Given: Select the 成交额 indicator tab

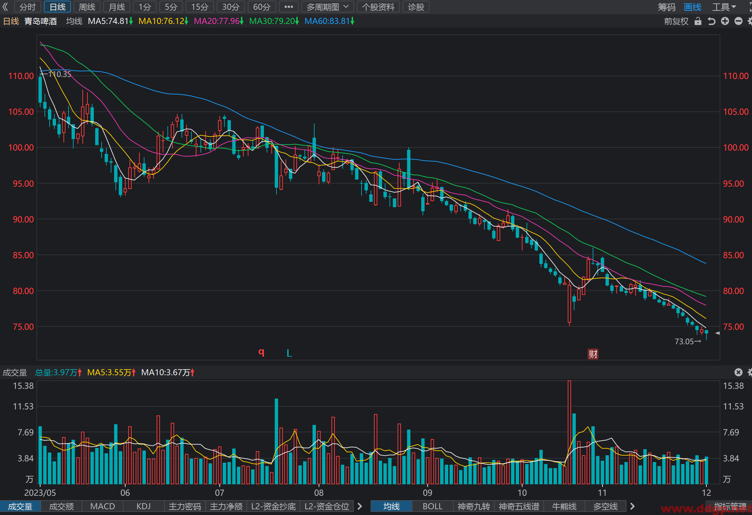Looking at the screenshot, I should click(x=61, y=506).
